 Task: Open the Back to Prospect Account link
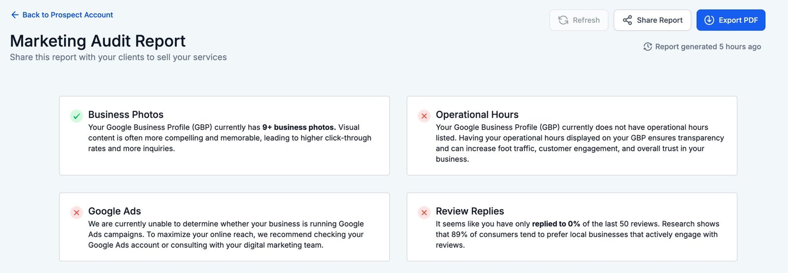tap(67, 15)
